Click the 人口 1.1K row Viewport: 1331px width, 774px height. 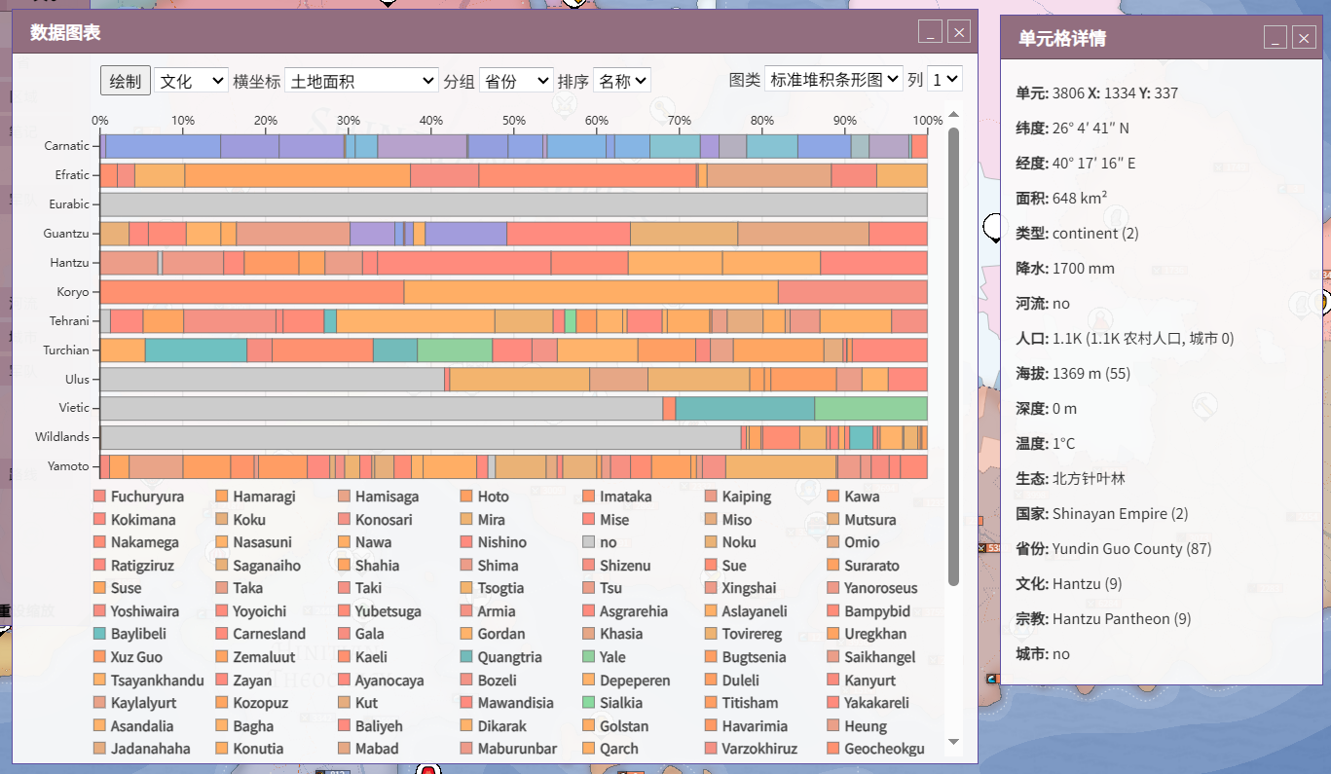pyautogui.click(x=1125, y=339)
